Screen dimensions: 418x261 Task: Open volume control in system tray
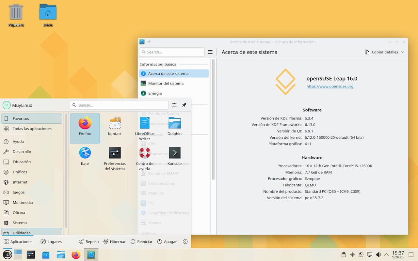pos(378,255)
